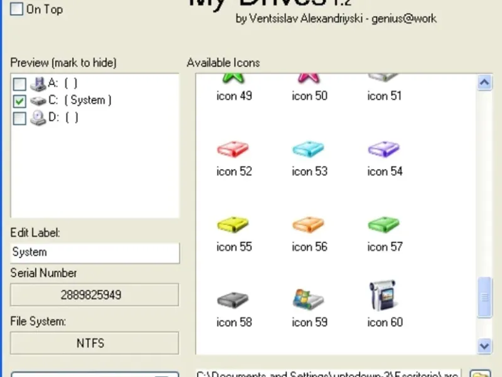The height and width of the screenshot is (377, 502).
Task: Choose the camcorder icon 60
Action: [383, 295]
